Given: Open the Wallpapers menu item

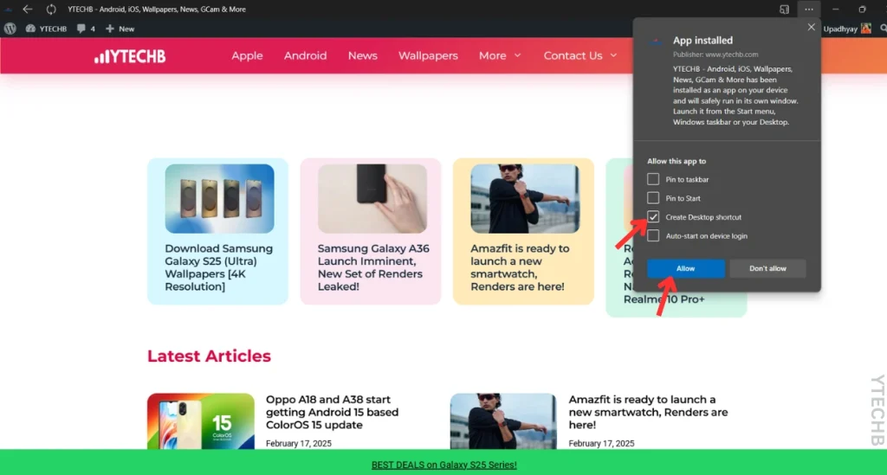Looking at the screenshot, I should (428, 55).
